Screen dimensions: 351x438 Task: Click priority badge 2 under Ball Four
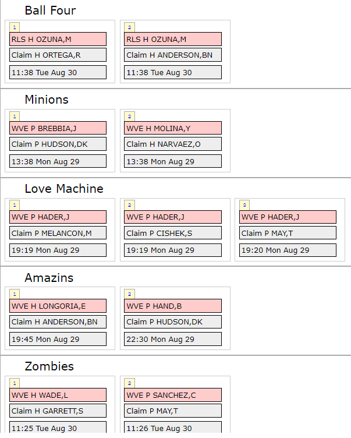[x=130, y=27]
